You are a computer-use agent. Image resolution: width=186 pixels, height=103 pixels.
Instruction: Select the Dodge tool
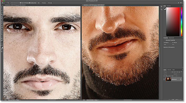(2, 31)
